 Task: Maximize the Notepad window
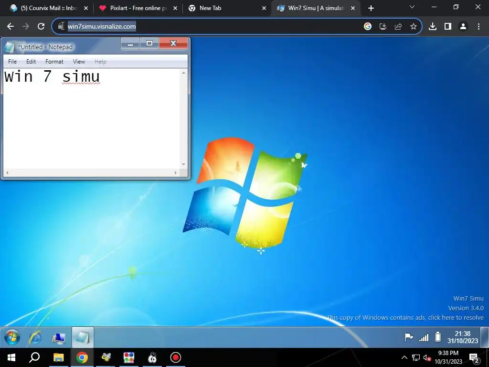pos(149,43)
